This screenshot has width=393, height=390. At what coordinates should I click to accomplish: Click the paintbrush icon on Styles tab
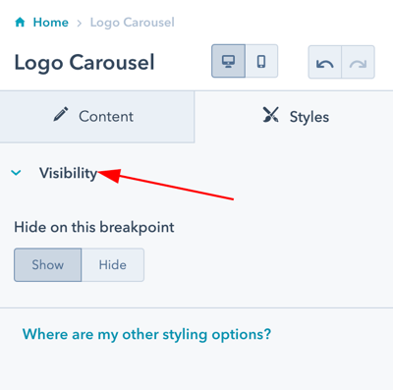pos(271,115)
